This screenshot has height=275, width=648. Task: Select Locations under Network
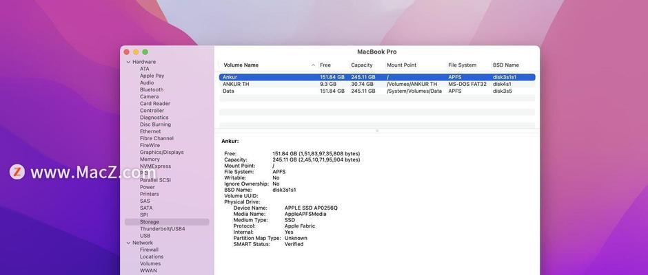click(x=151, y=256)
